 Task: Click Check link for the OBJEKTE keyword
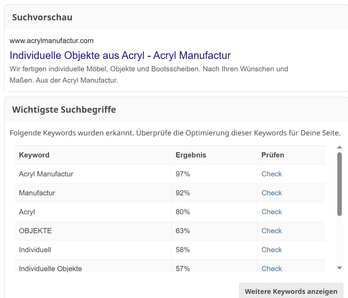click(272, 231)
